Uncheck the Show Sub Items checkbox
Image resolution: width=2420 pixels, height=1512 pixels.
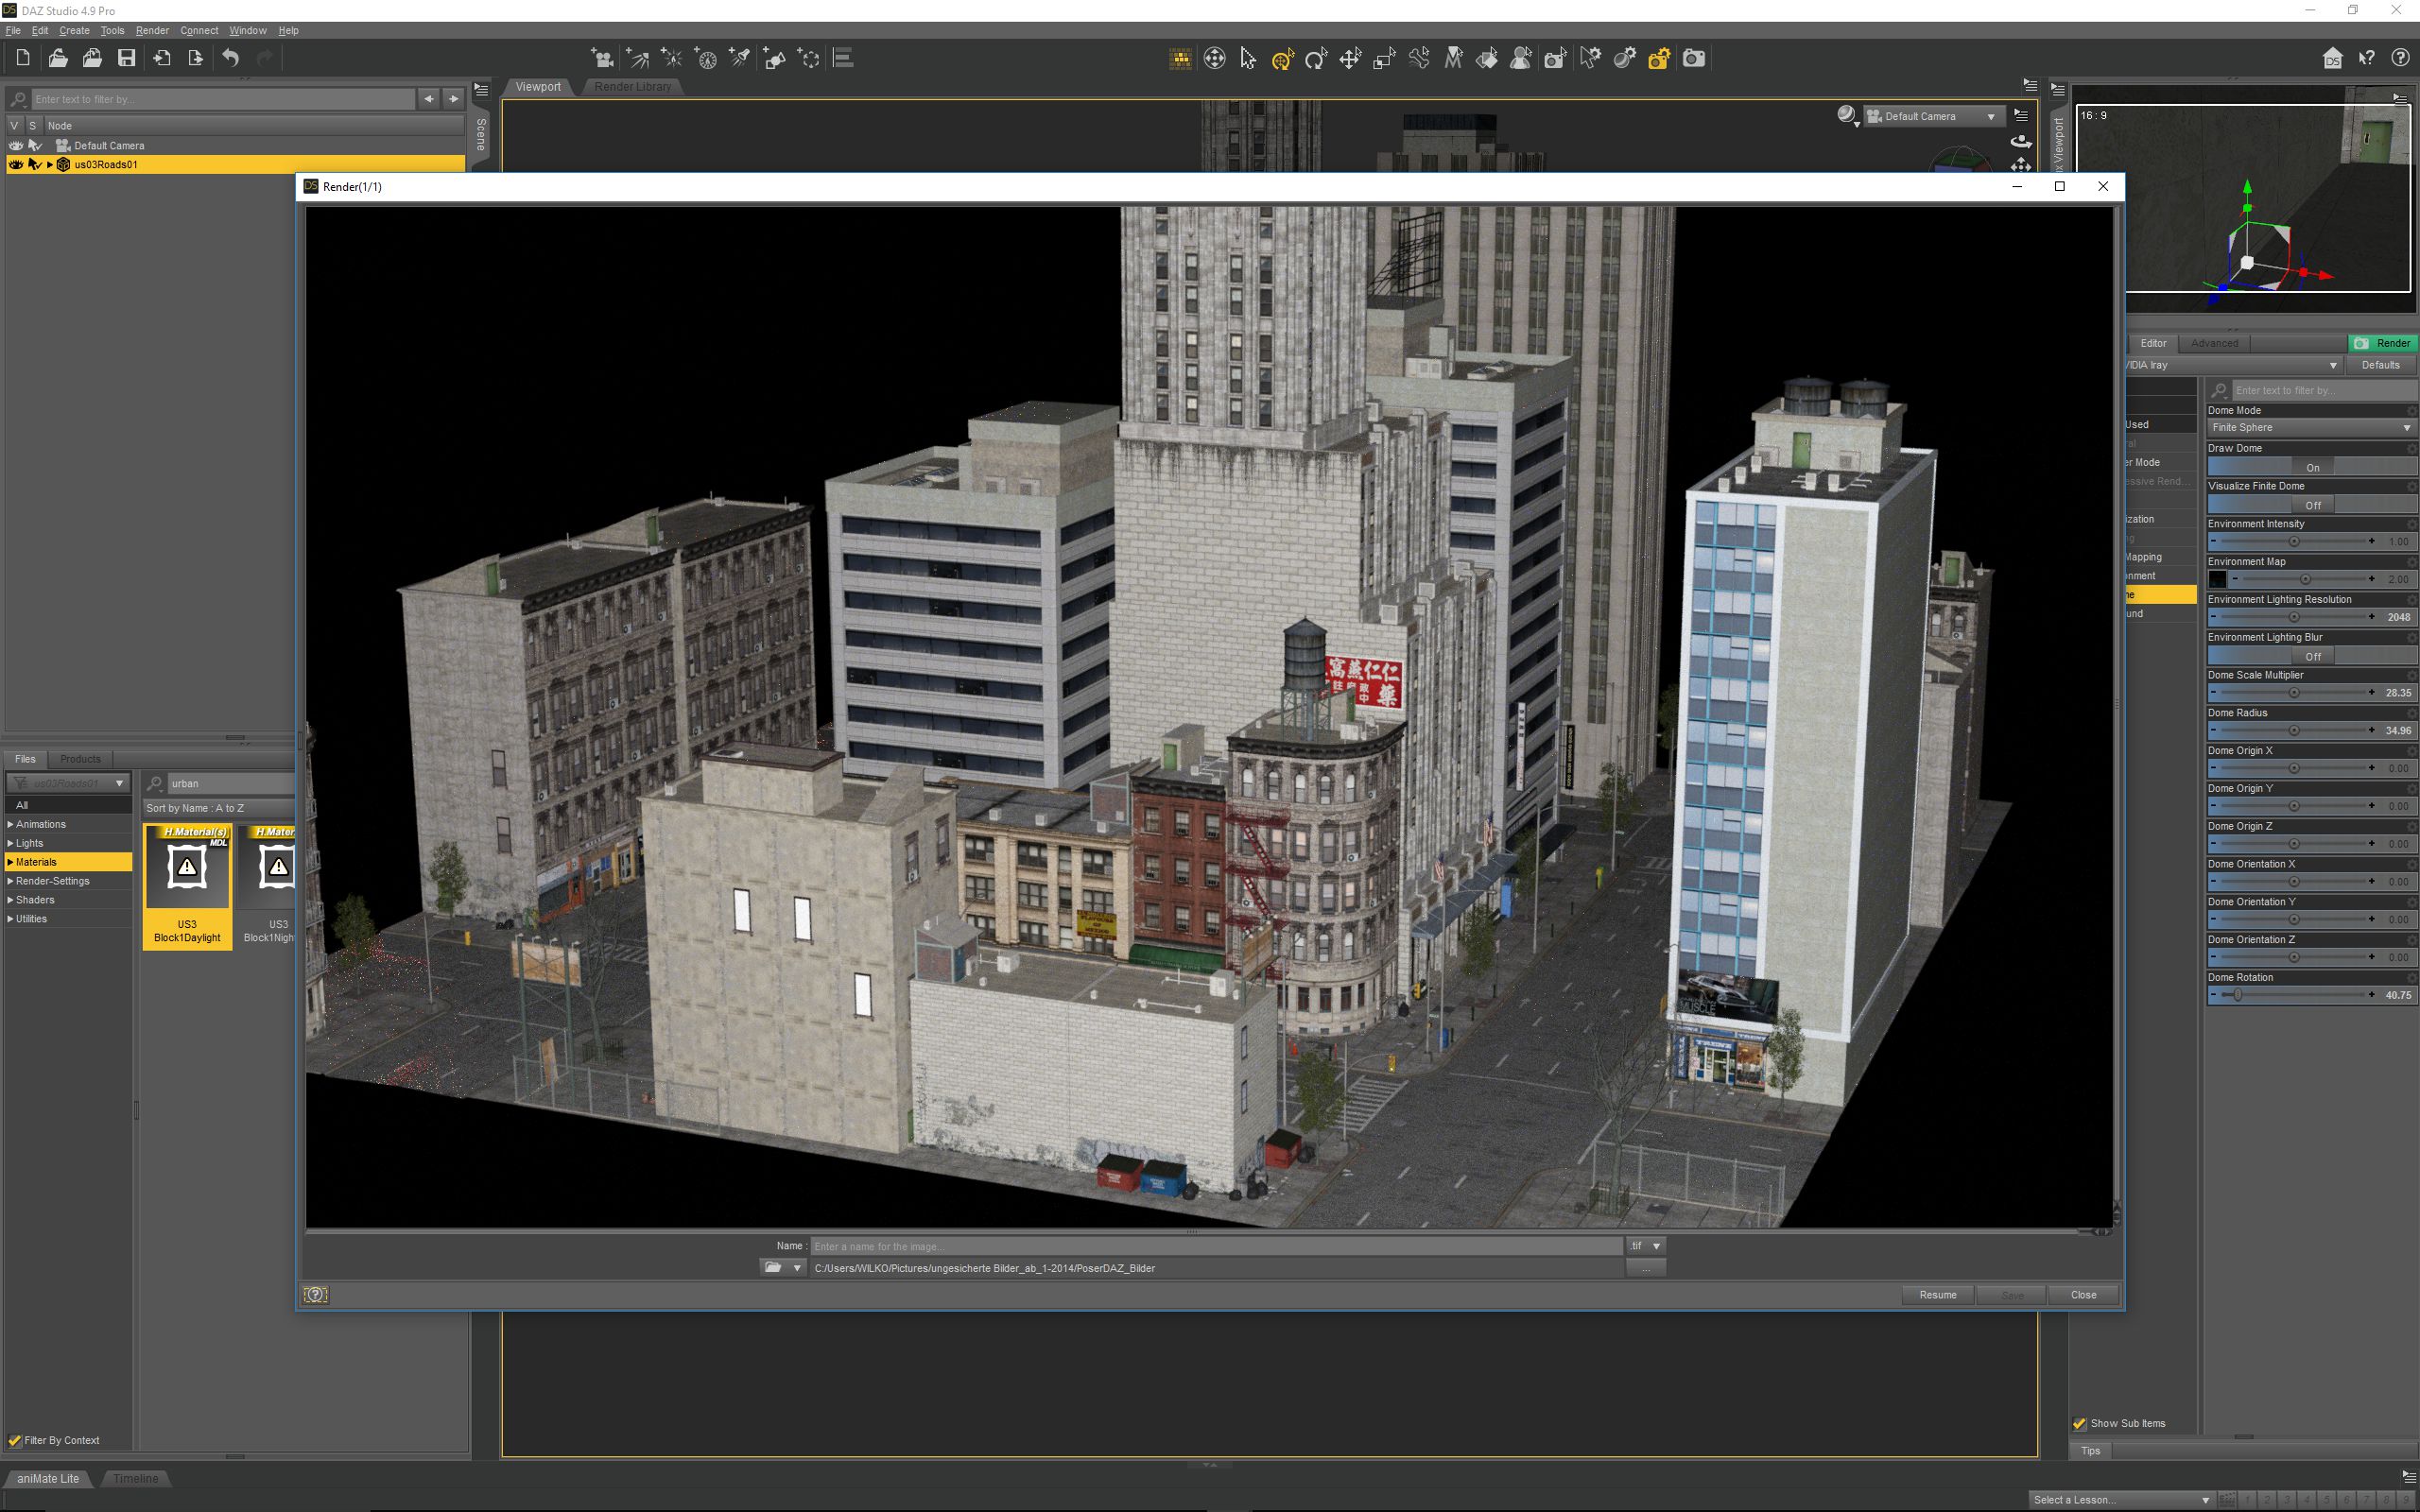coord(2080,1423)
